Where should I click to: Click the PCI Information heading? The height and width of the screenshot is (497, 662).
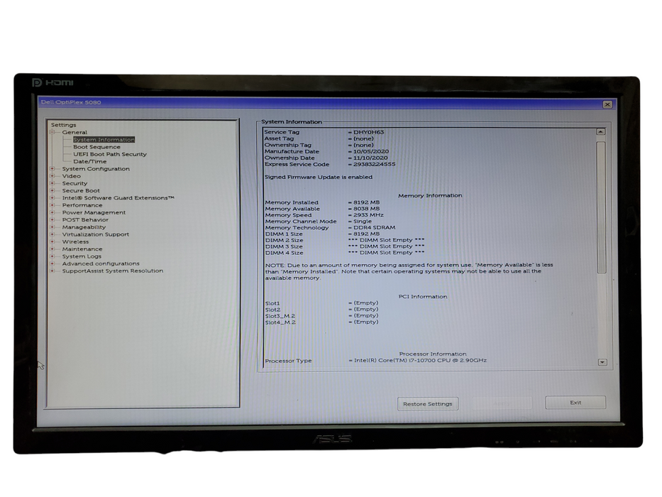click(x=423, y=297)
